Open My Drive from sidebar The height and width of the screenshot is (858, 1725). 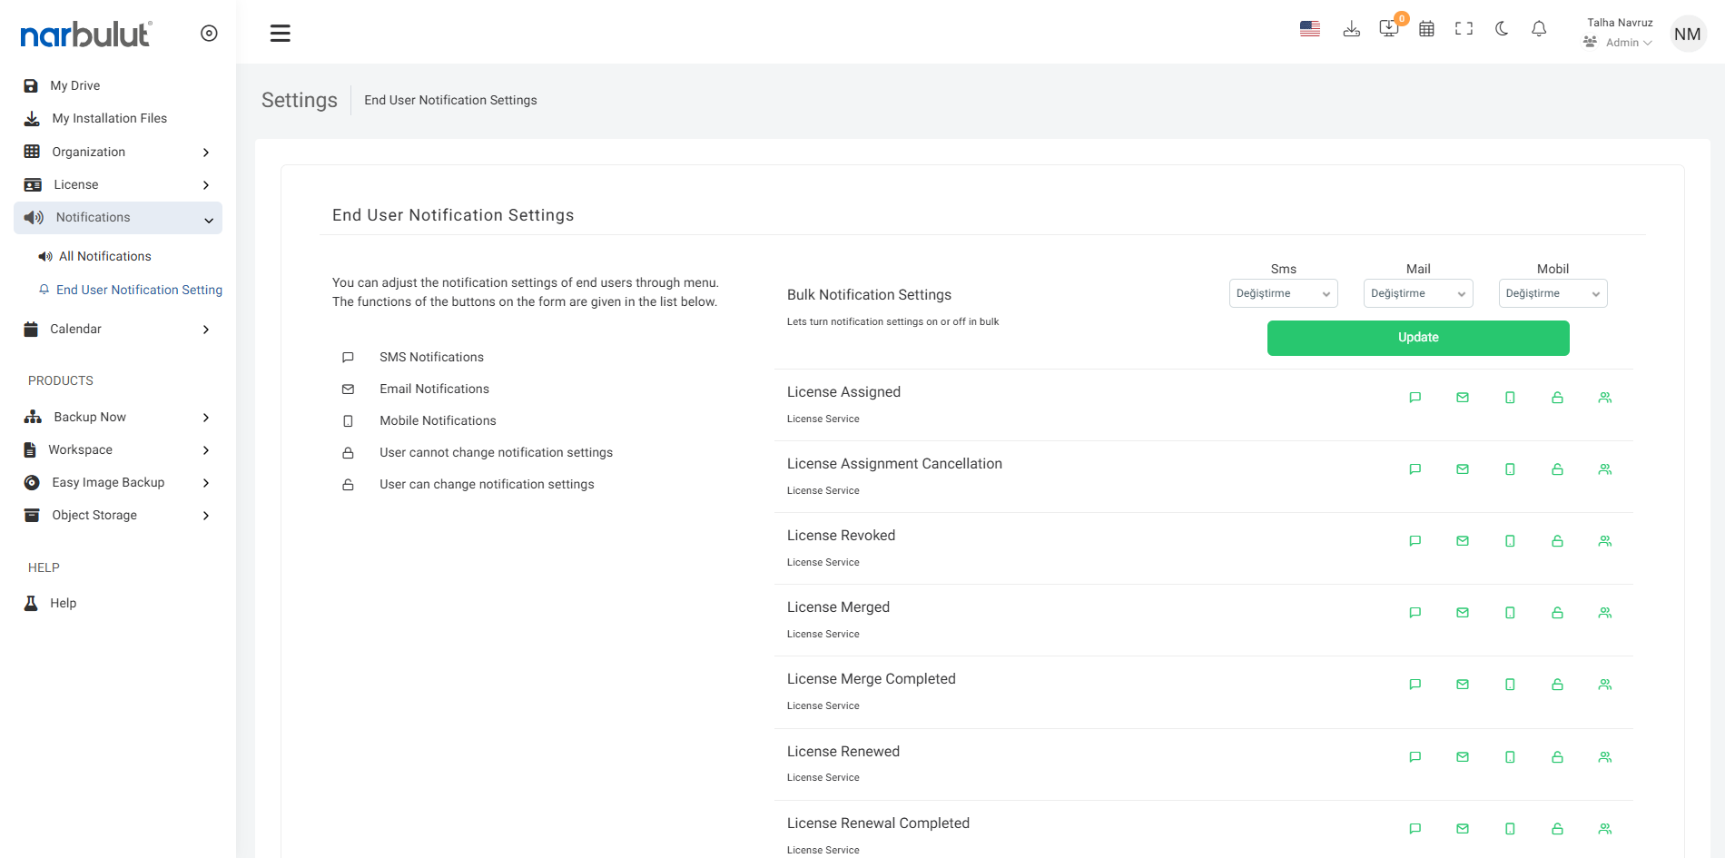point(74,85)
